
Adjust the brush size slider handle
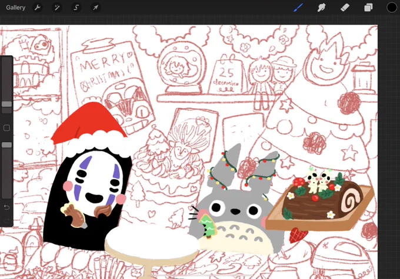click(6, 104)
